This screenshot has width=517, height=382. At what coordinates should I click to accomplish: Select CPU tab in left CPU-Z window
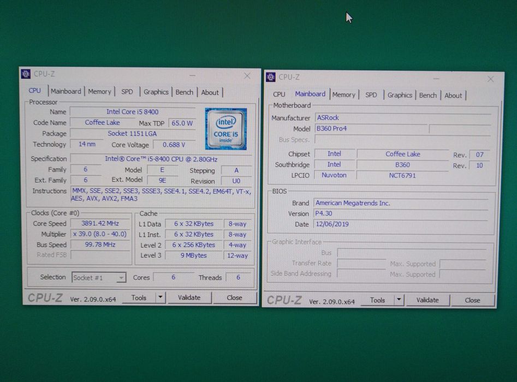point(34,91)
